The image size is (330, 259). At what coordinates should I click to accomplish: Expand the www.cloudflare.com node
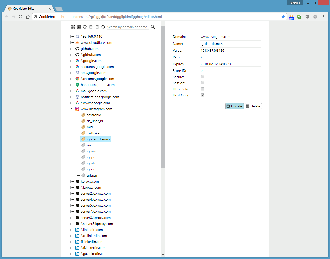pyautogui.click(x=71, y=42)
